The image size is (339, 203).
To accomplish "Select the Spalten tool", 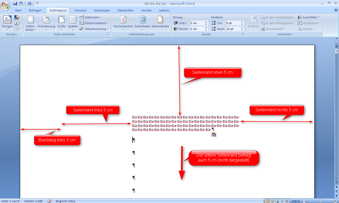I will coord(72,23).
